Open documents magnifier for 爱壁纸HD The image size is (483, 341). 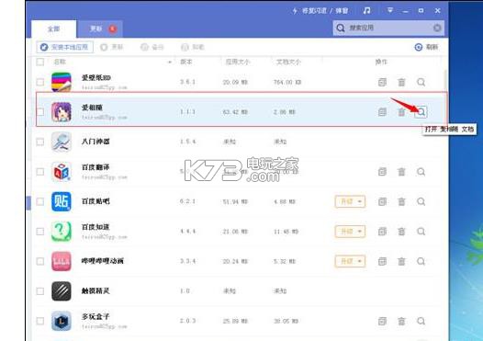421,83
